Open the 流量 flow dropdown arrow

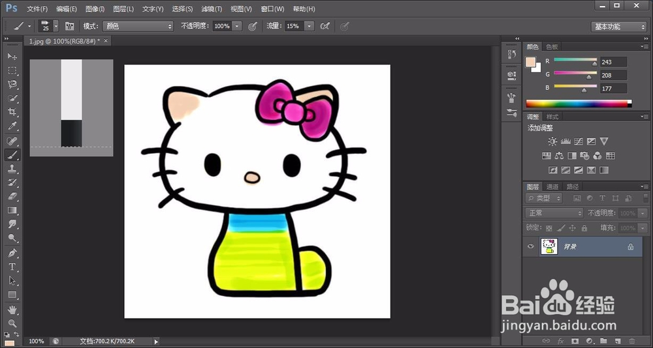310,26
